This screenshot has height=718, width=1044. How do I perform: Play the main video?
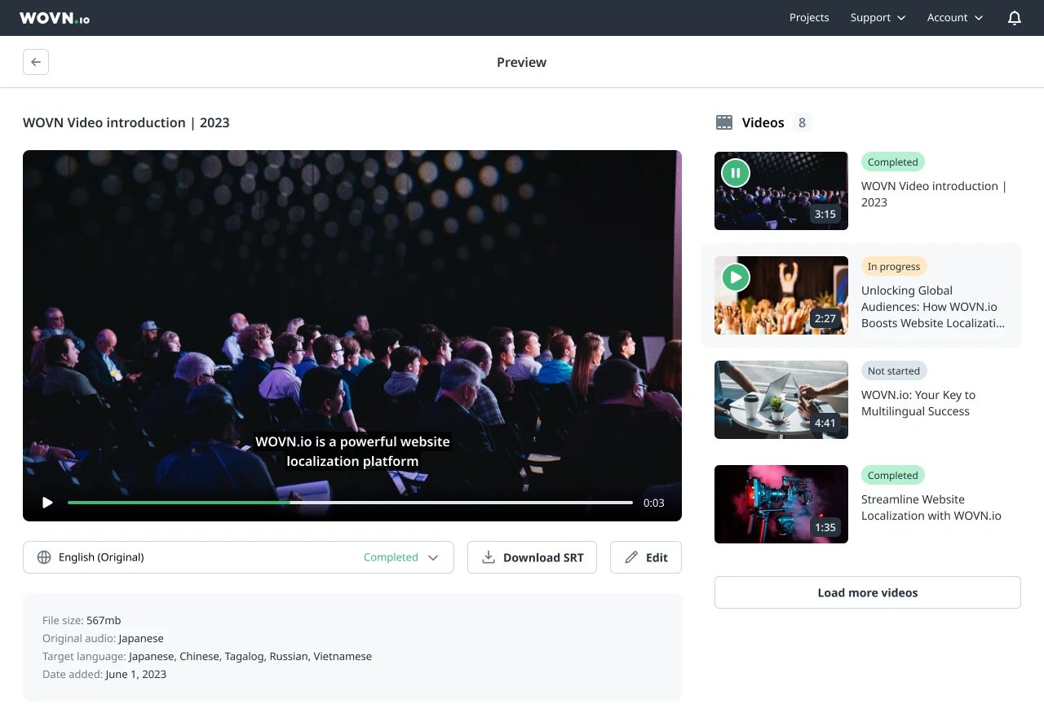coord(47,503)
